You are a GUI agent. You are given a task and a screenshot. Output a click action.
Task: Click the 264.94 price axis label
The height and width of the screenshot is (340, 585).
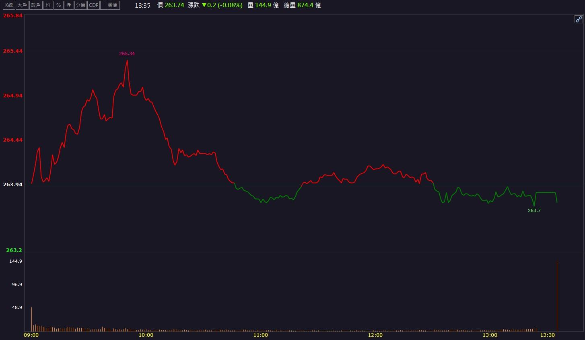click(12, 95)
